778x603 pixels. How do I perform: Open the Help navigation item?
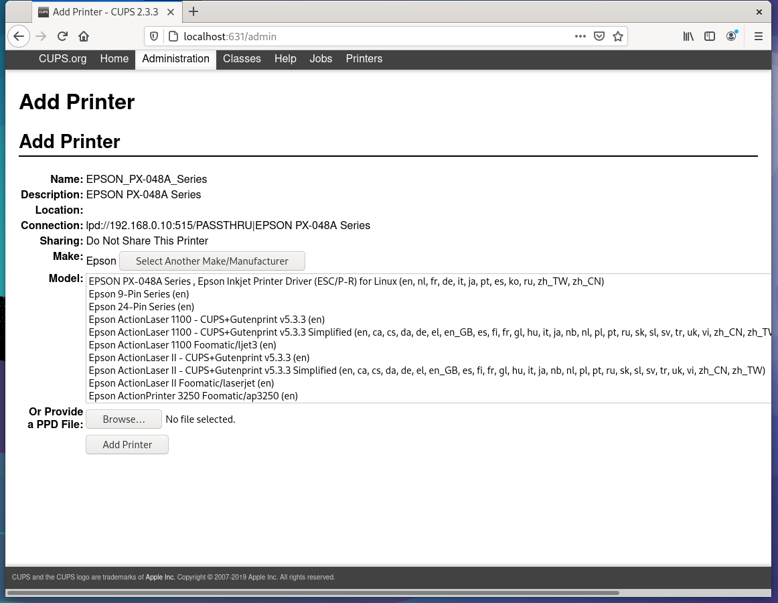pos(285,58)
